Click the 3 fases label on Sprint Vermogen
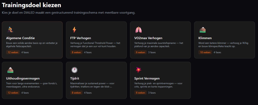 152,93
